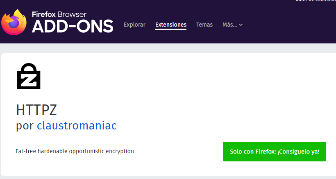Open author page for claustromaniac

pyautogui.click(x=77, y=125)
